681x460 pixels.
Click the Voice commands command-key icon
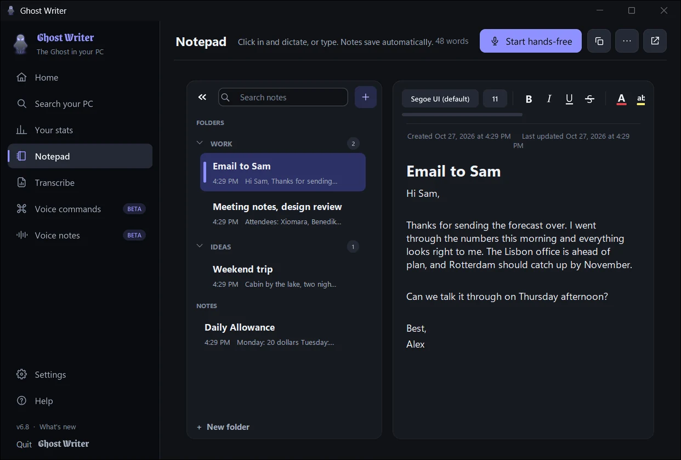click(21, 209)
